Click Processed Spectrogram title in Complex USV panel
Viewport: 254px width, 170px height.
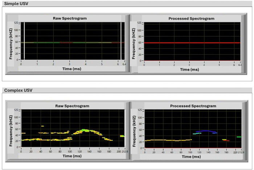[x=193, y=106]
